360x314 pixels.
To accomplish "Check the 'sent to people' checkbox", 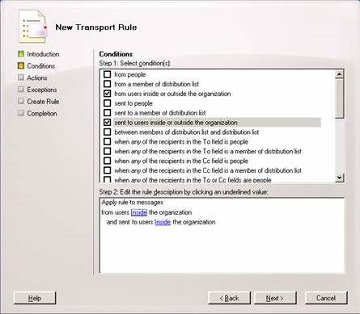I will pyautogui.click(x=108, y=103).
